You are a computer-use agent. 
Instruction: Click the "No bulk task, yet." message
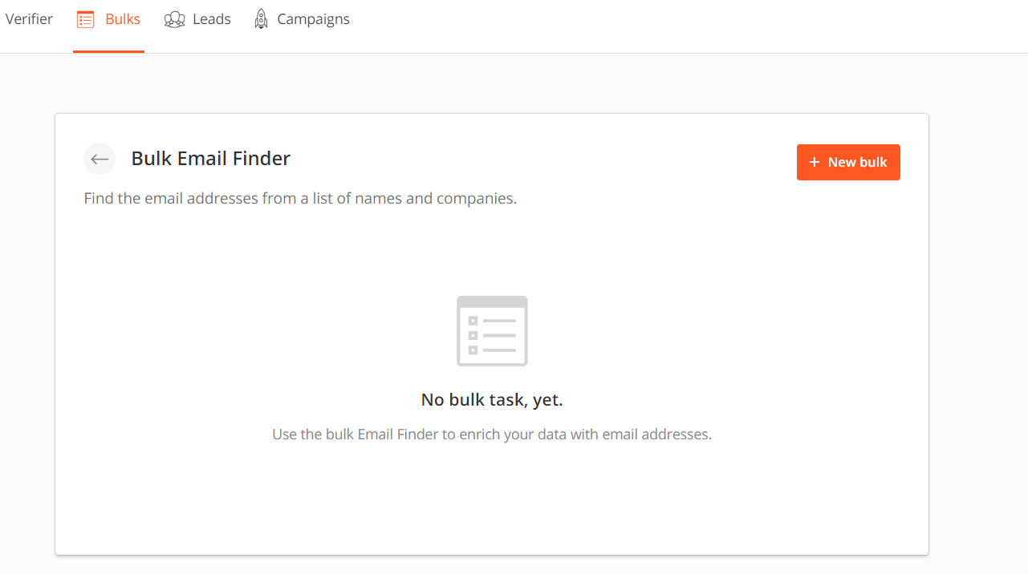(492, 400)
